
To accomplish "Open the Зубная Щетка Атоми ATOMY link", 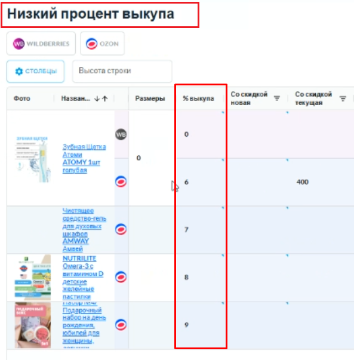I will pyautogui.click(x=84, y=158).
